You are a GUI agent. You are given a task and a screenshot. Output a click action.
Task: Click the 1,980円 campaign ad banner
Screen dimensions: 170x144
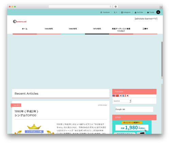(132, 127)
